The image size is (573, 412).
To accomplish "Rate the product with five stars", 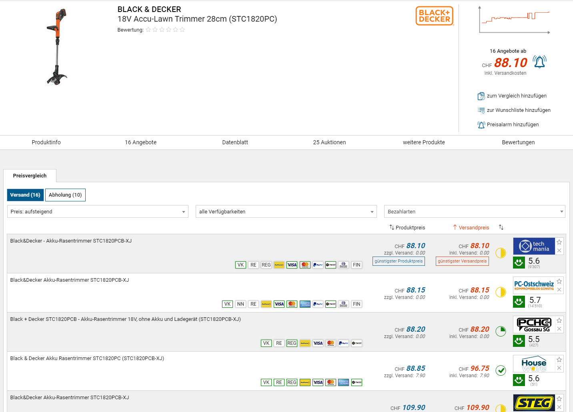I will pos(182,30).
